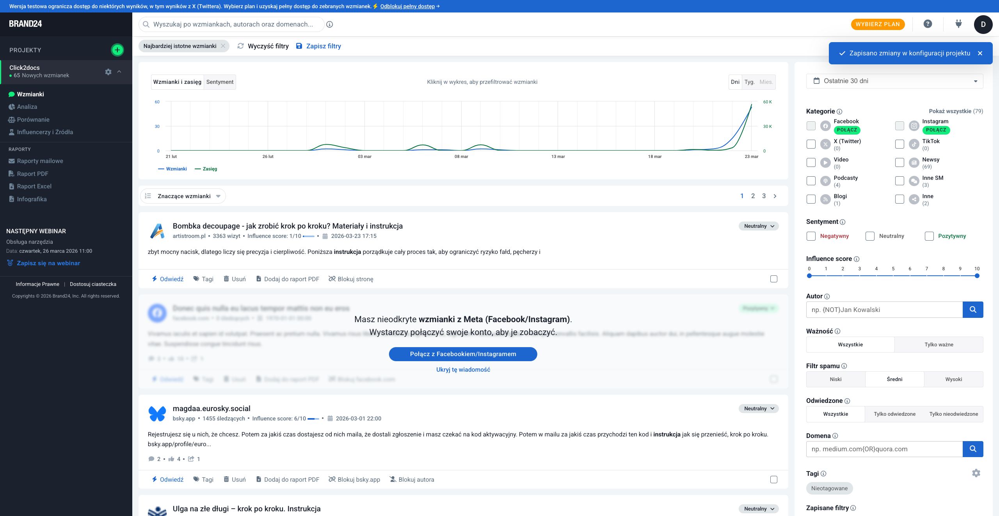Tick the Newsy category checkbox
Image resolution: width=999 pixels, height=516 pixels.
[899, 163]
